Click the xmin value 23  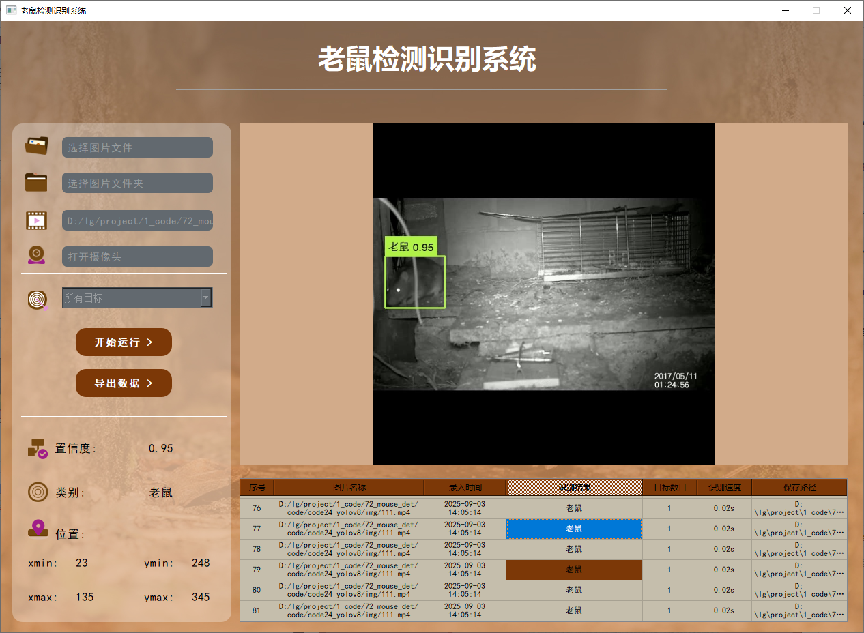pyautogui.click(x=82, y=563)
